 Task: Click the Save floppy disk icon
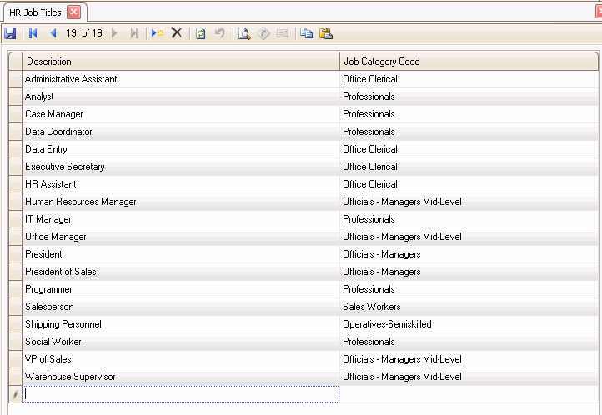pyautogui.click(x=10, y=33)
